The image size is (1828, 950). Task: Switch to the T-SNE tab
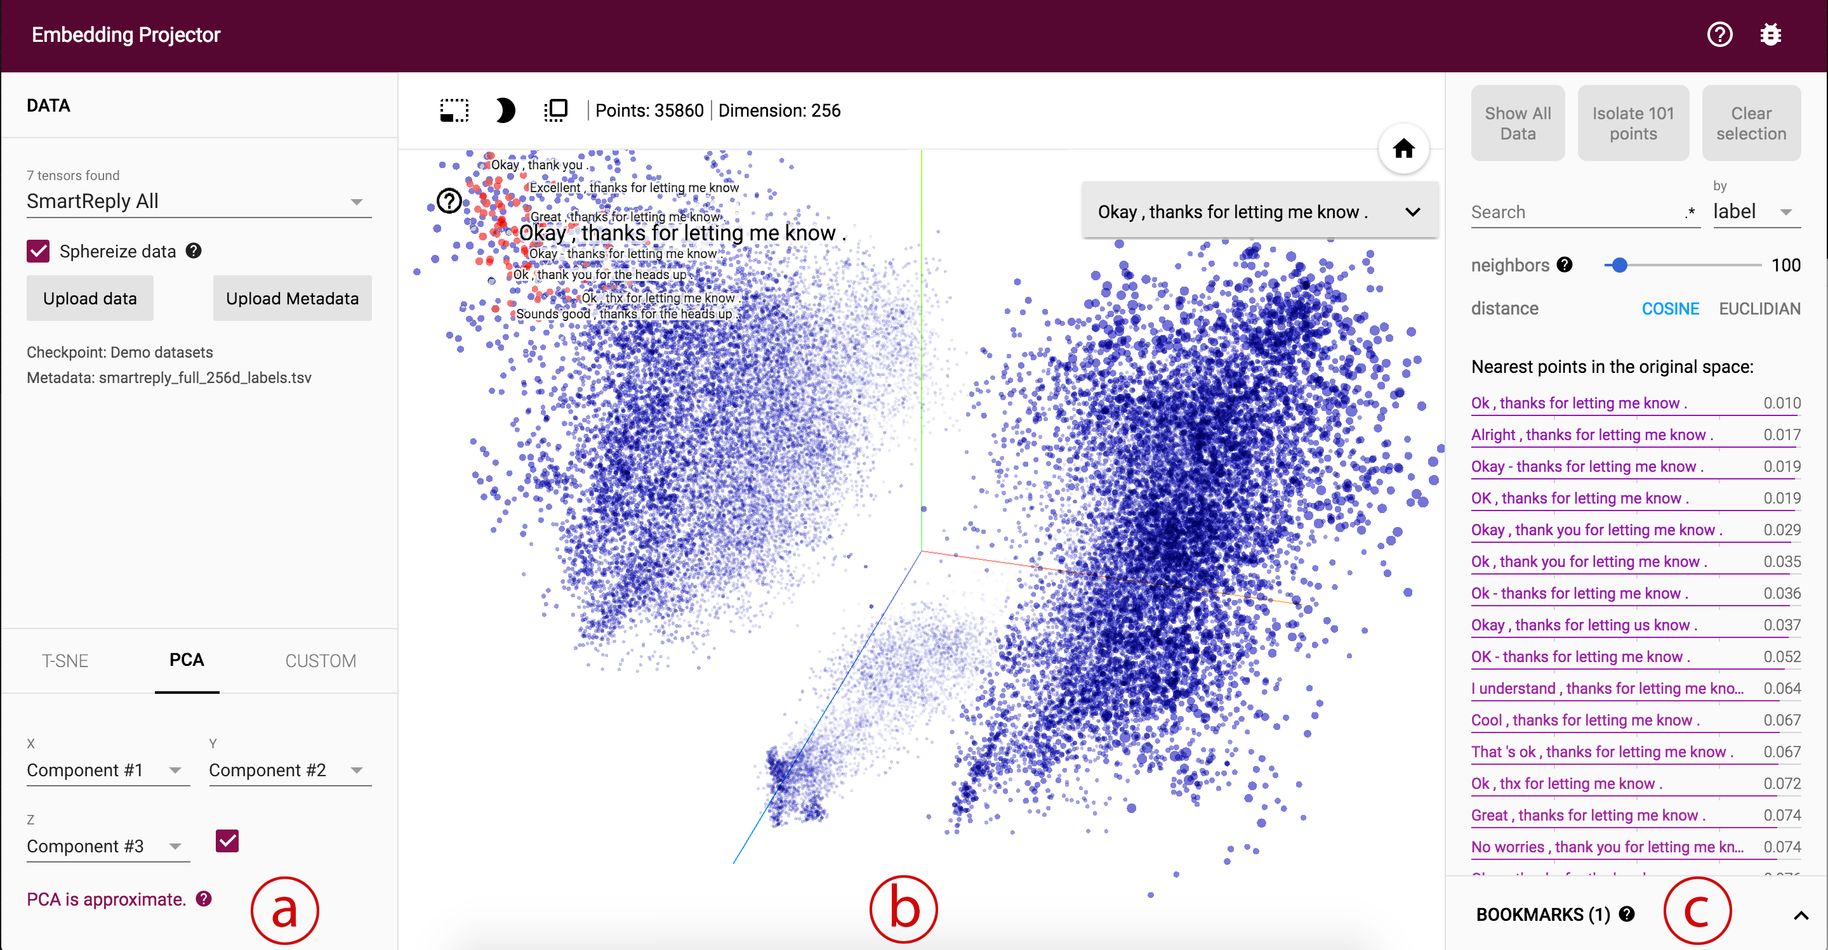65,661
